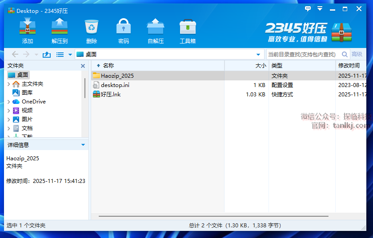Open the feedback speech bubble icon
This screenshot has height=238, width=373.
coord(308,9)
